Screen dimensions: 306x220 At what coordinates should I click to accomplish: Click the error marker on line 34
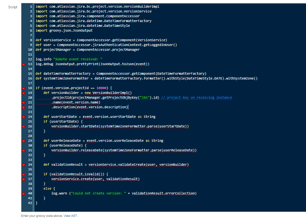pyautogui.click(x=24, y=165)
